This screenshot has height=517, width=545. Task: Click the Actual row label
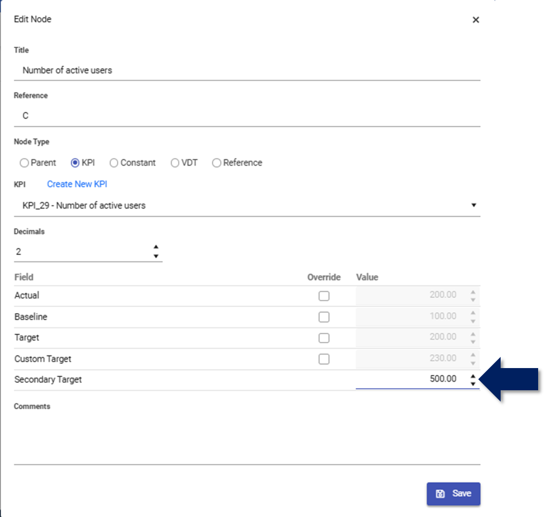pyautogui.click(x=27, y=295)
